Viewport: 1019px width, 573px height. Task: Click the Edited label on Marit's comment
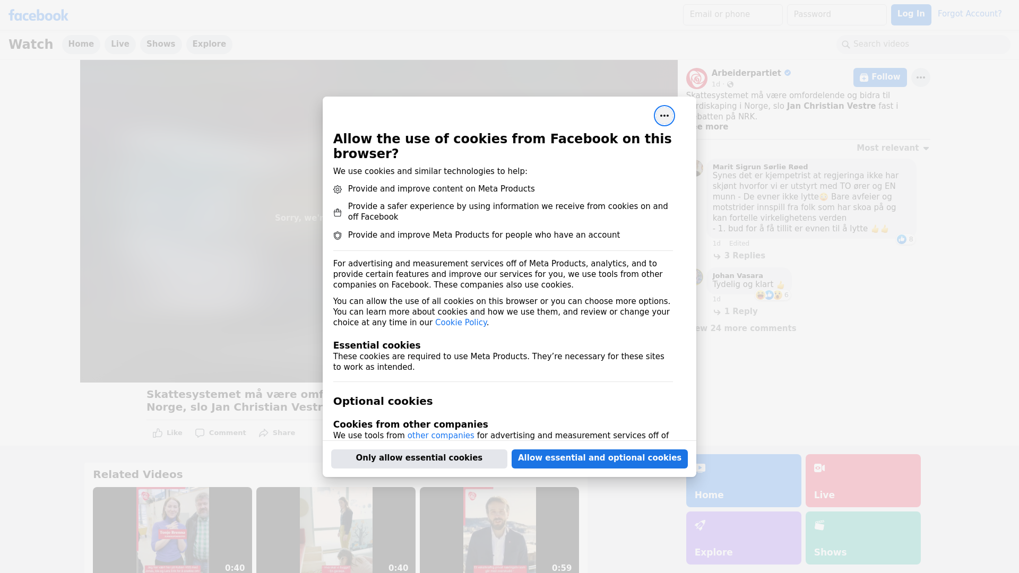739,244
